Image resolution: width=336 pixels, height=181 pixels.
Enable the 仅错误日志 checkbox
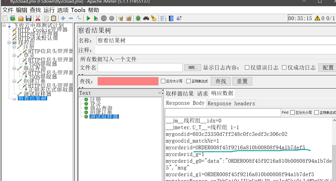(247, 67)
